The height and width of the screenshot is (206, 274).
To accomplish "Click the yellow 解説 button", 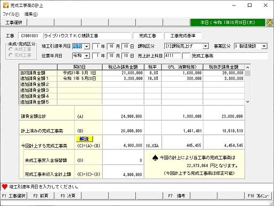I will click(85, 139).
